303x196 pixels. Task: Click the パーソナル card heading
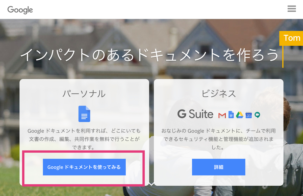click(x=84, y=94)
